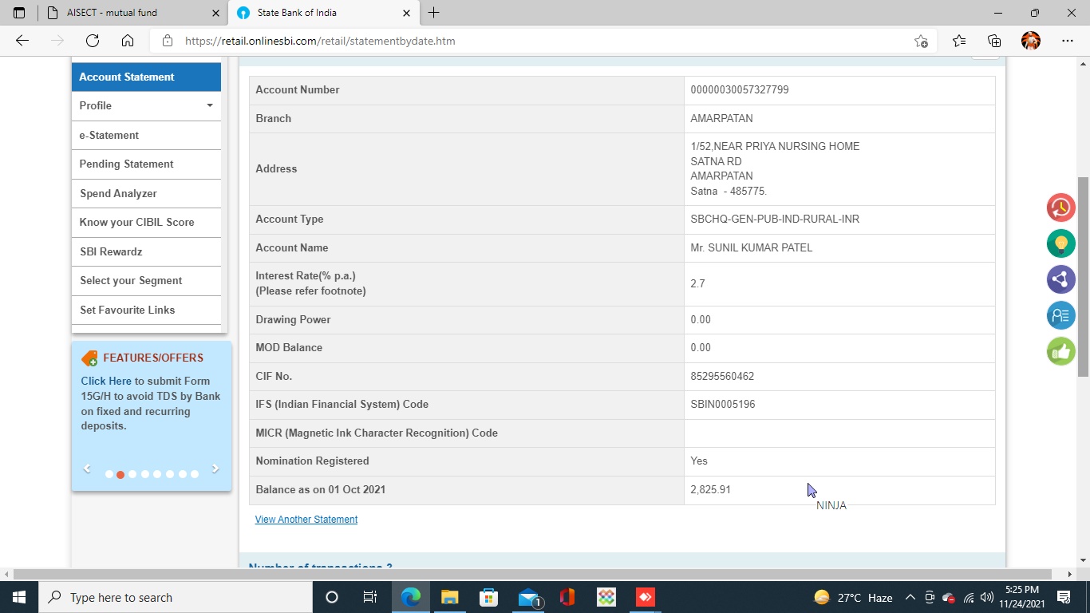The height and width of the screenshot is (613, 1090).
Task: Expand the Profile menu arrow
Action: pyautogui.click(x=210, y=105)
